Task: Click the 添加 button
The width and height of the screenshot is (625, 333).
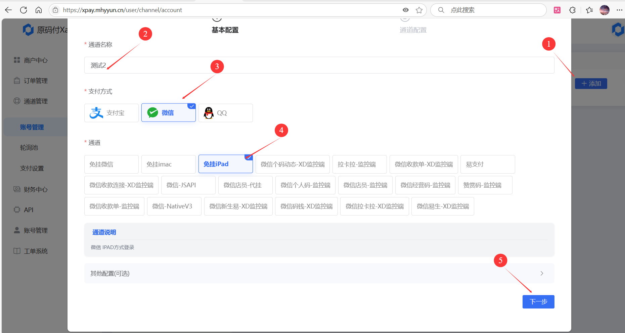Action: pos(591,83)
